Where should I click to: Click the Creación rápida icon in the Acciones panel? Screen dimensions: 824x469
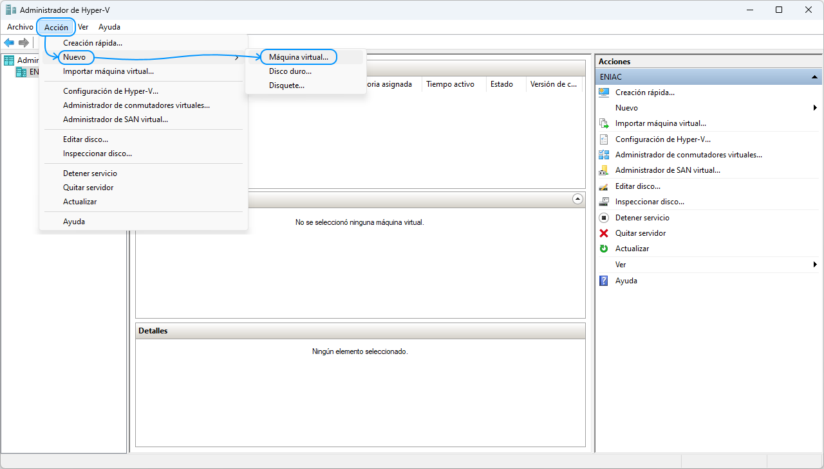[x=604, y=93]
